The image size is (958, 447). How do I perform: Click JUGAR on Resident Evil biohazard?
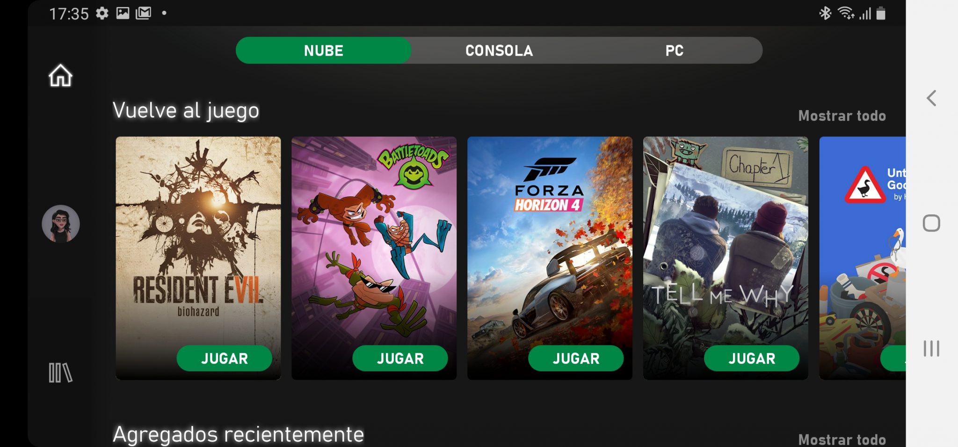(x=225, y=359)
